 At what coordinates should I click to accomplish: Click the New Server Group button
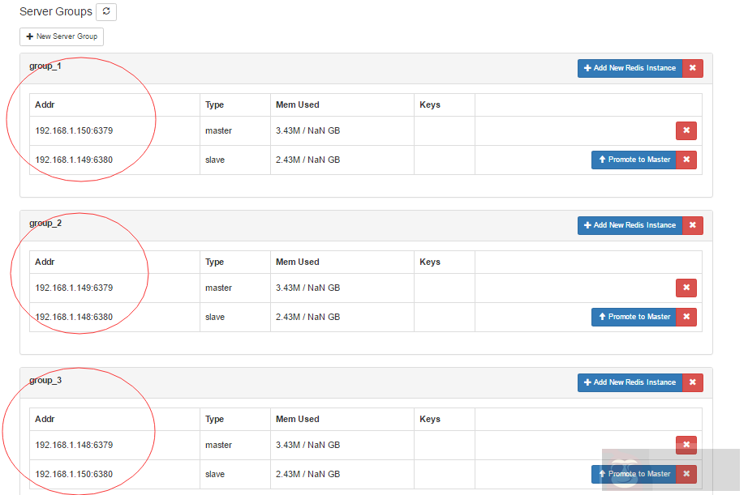[62, 37]
